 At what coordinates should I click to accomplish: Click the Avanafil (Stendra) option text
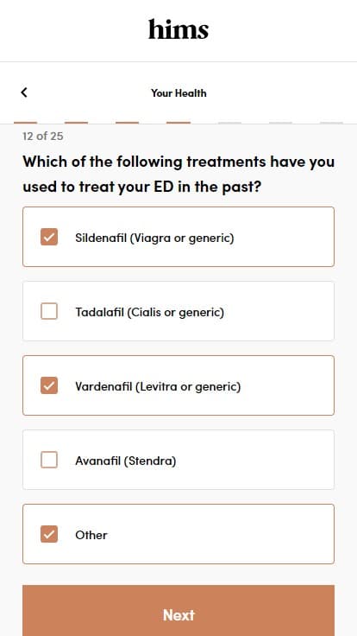pyautogui.click(x=126, y=461)
